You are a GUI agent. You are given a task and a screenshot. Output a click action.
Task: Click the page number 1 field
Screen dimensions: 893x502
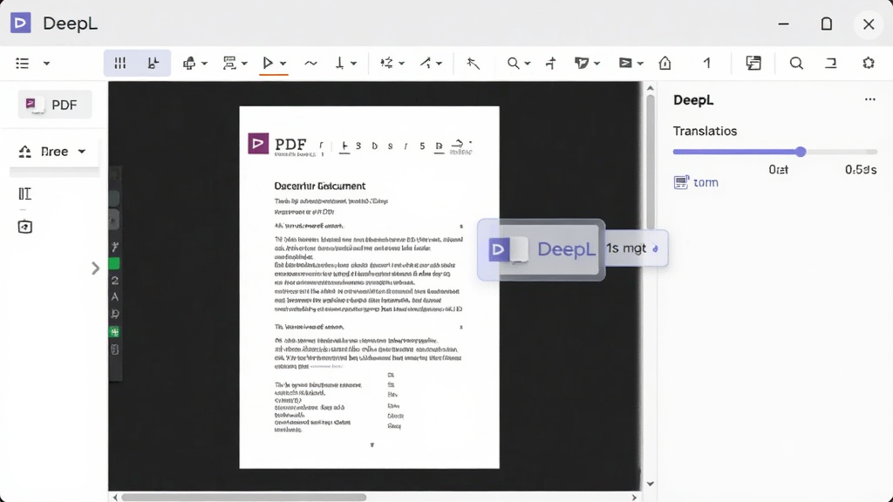706,63
